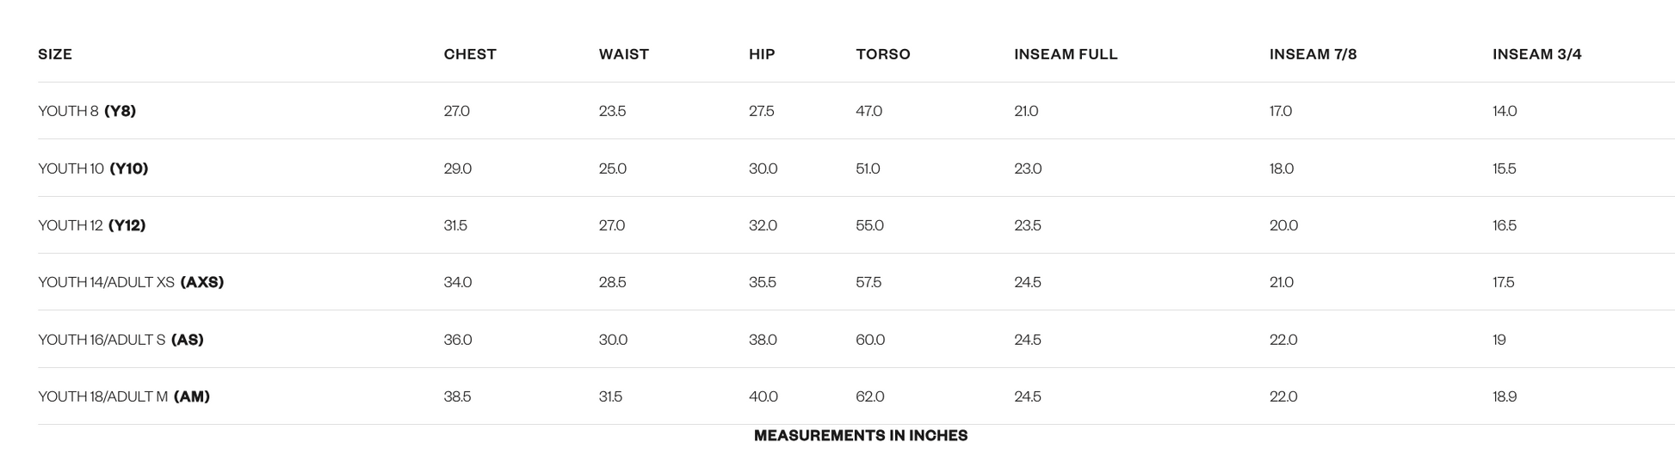Screen dimensions: 1675x473
Task: Select the CHEST column header
Action: 470,54
